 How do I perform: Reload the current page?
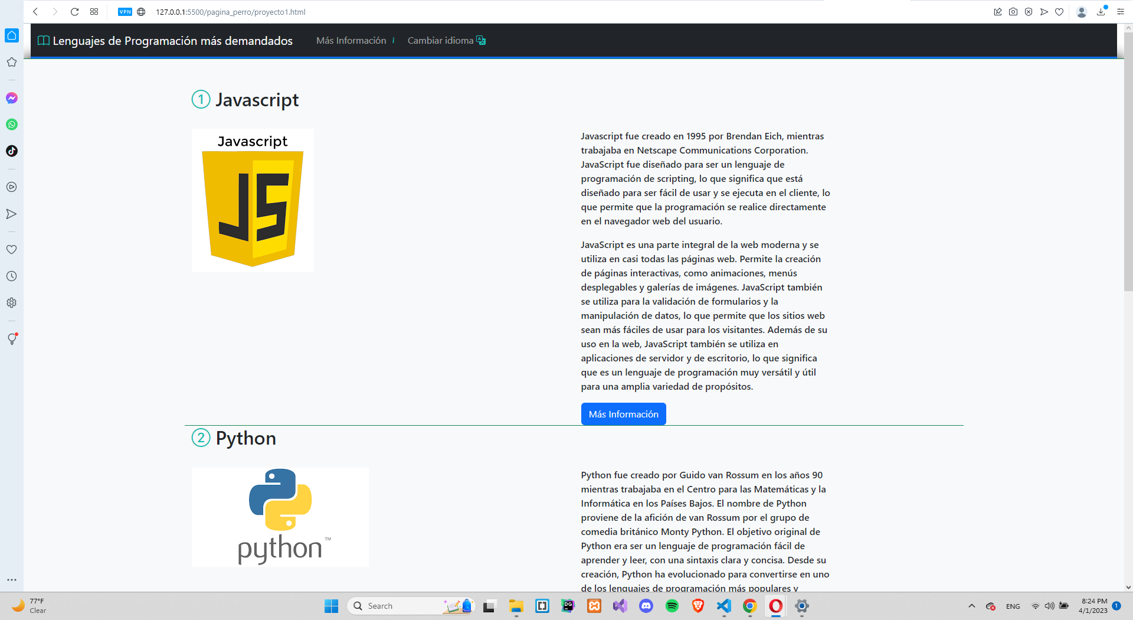click(x=74, y=12)
